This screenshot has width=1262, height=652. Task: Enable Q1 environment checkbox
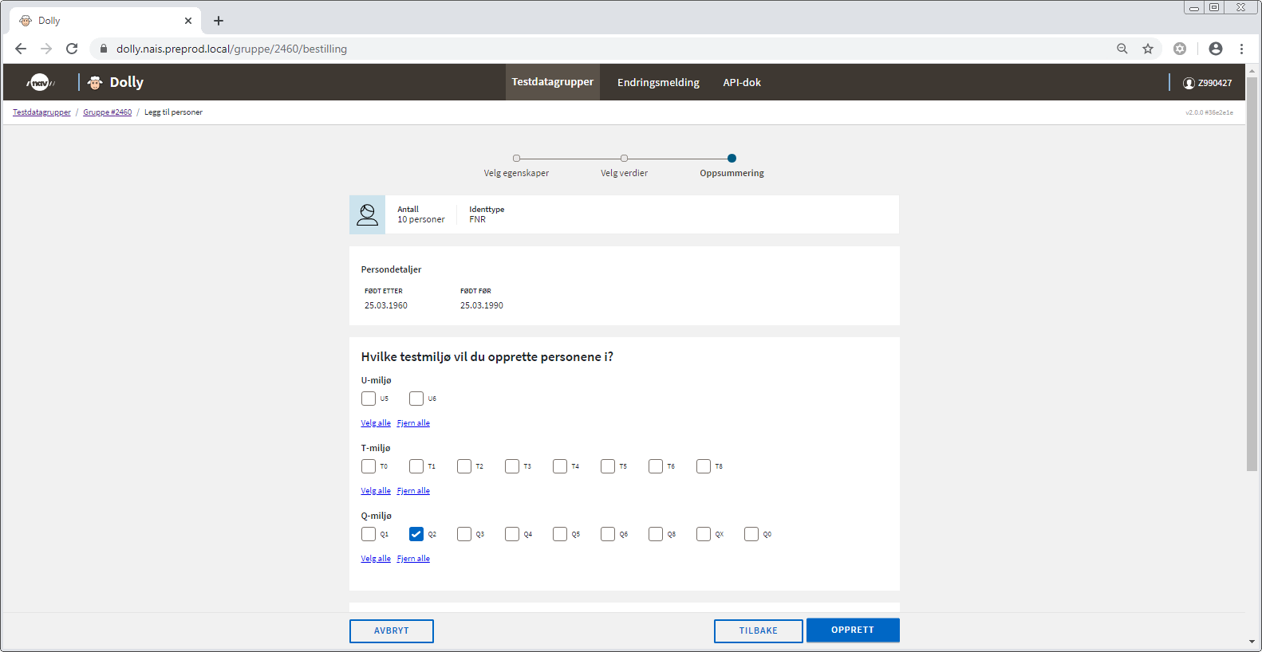pyautogui.click(x=369, y=534)
